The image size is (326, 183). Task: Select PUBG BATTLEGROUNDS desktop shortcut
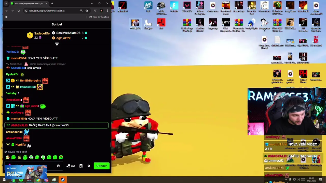point(161,8)
